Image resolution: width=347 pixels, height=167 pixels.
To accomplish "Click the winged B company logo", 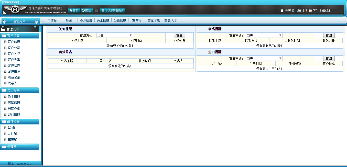I will (15, 9).
